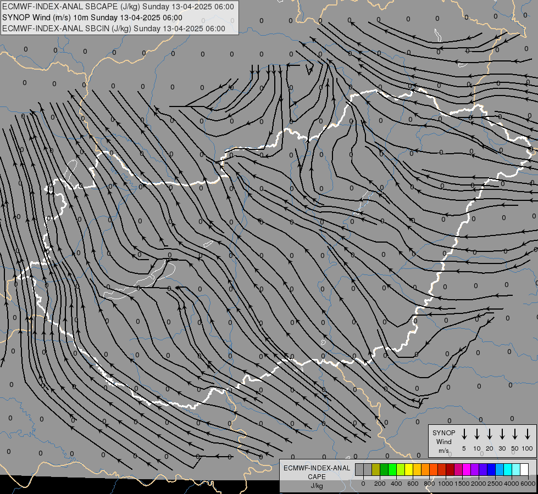Click the wind arrow above 5 in legend
This screenshot has height=494, width=538.
(464, 434)
